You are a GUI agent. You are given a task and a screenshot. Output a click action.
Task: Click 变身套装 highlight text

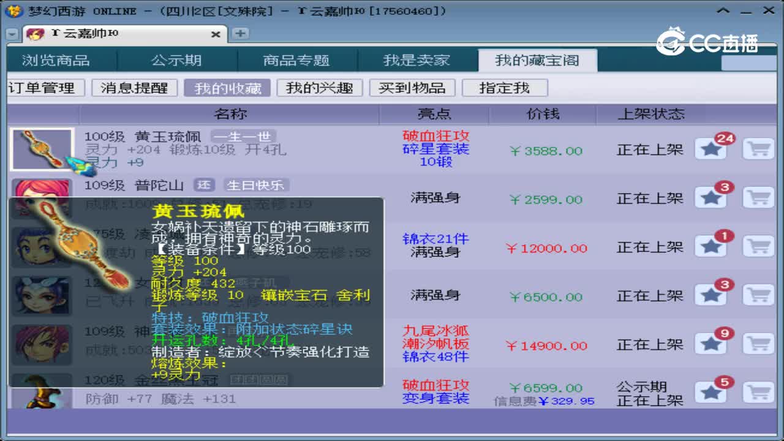click(x=436, y=398)
